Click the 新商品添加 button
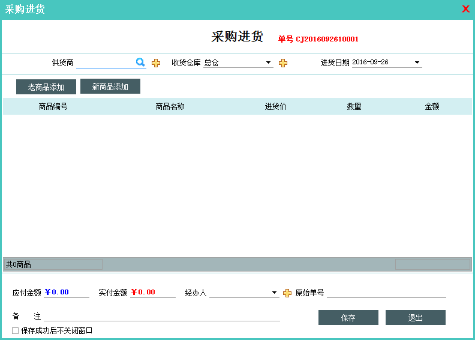The image size is (475, 340). 110,87
